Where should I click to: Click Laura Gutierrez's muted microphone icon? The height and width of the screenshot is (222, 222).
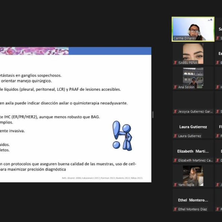click(175, 136)
